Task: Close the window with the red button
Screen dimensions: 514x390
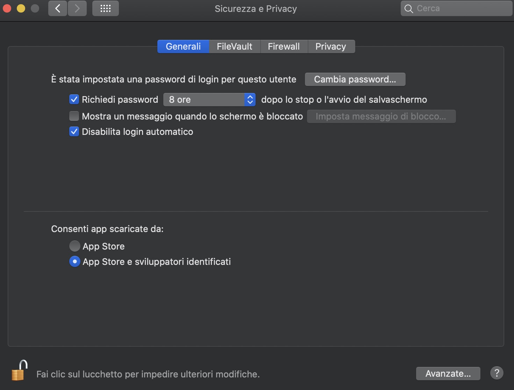Action: pyautogui.click(x=7, y=8)
